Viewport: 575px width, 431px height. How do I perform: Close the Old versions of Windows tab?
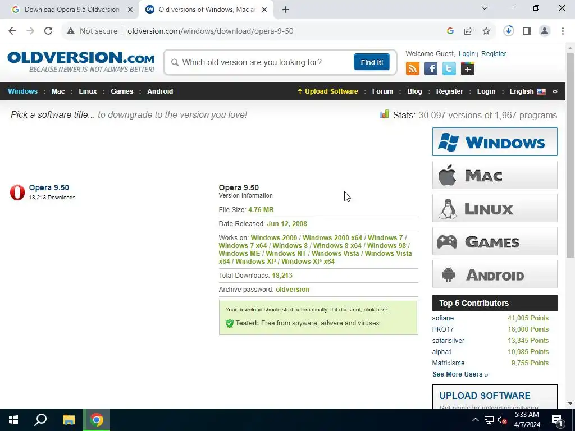tap(264, 10)
